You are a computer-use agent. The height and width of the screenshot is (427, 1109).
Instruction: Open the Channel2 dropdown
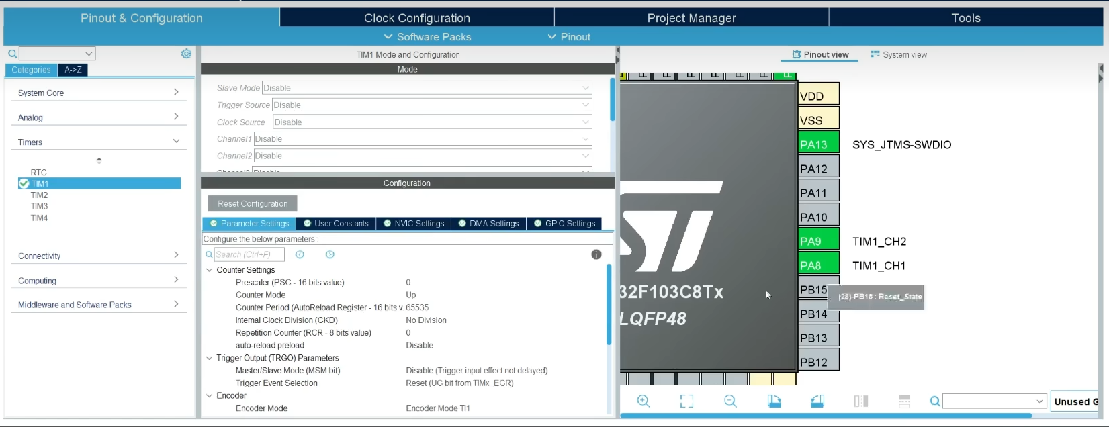tap(422, 156)
